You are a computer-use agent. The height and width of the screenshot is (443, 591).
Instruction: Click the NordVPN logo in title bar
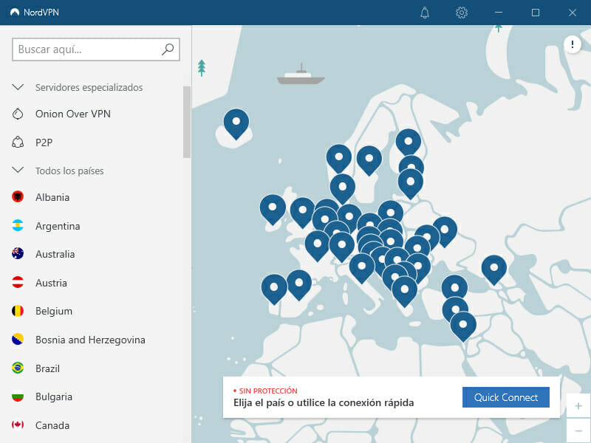click(15, 13)
